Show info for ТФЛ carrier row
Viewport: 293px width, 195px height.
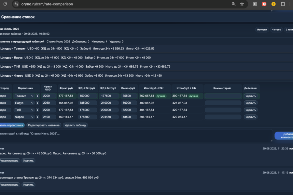point(37,110)
